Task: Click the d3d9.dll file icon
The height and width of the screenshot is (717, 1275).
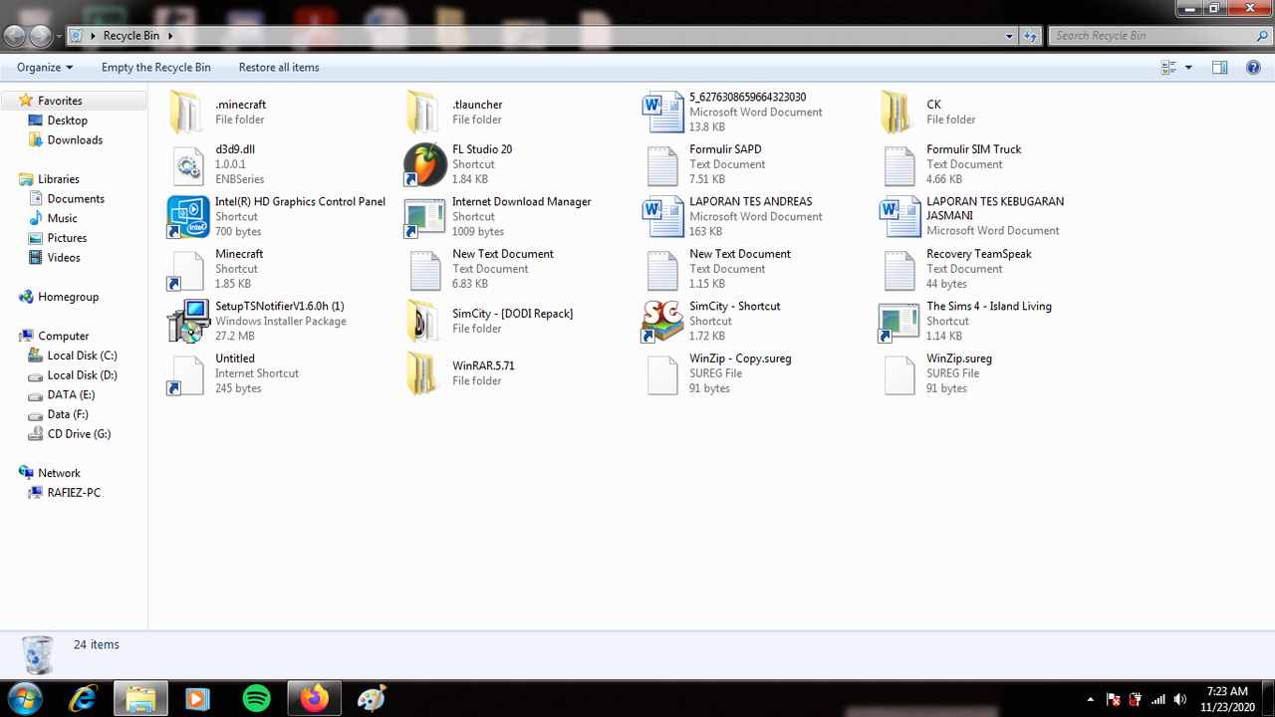Action: (x=187, y=164)
